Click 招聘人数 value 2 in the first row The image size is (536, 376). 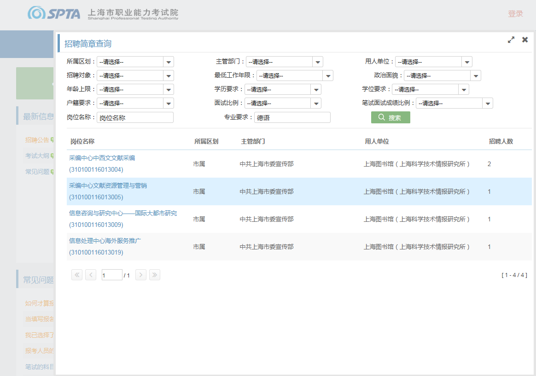point(489,164)
